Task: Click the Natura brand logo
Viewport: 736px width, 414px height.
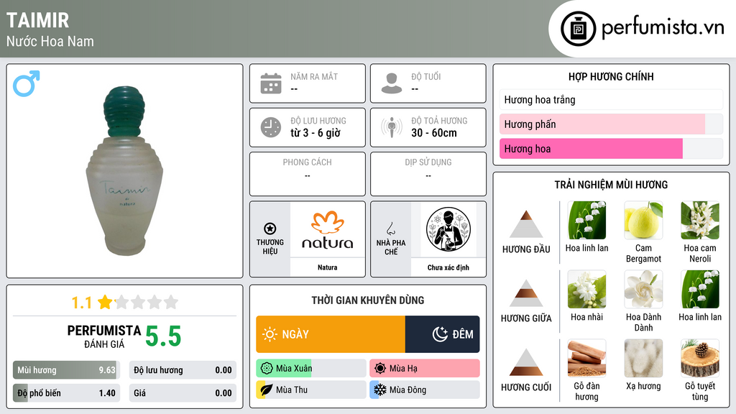Action: click(327, 229)
